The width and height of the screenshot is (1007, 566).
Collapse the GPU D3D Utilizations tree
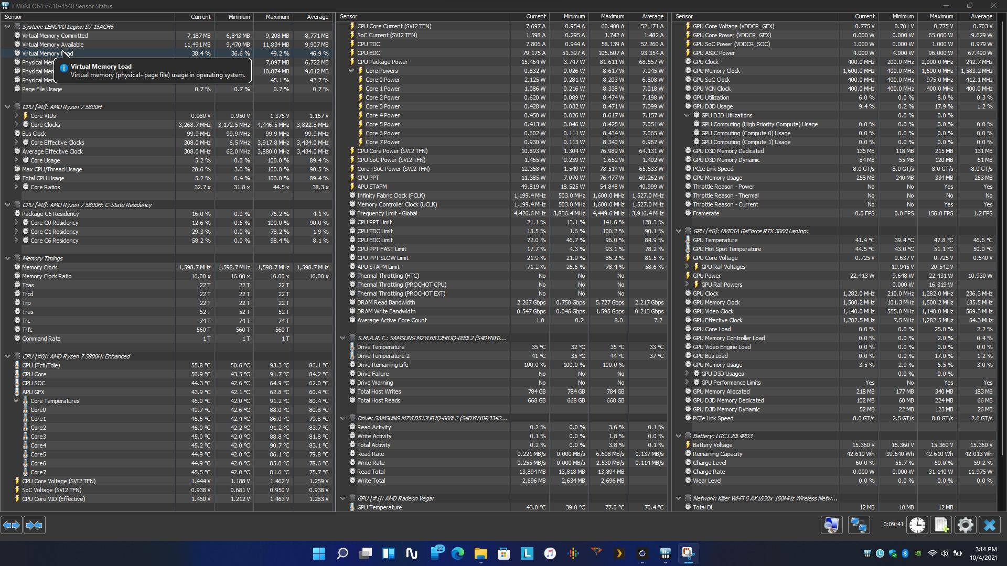tap(687, 115)
